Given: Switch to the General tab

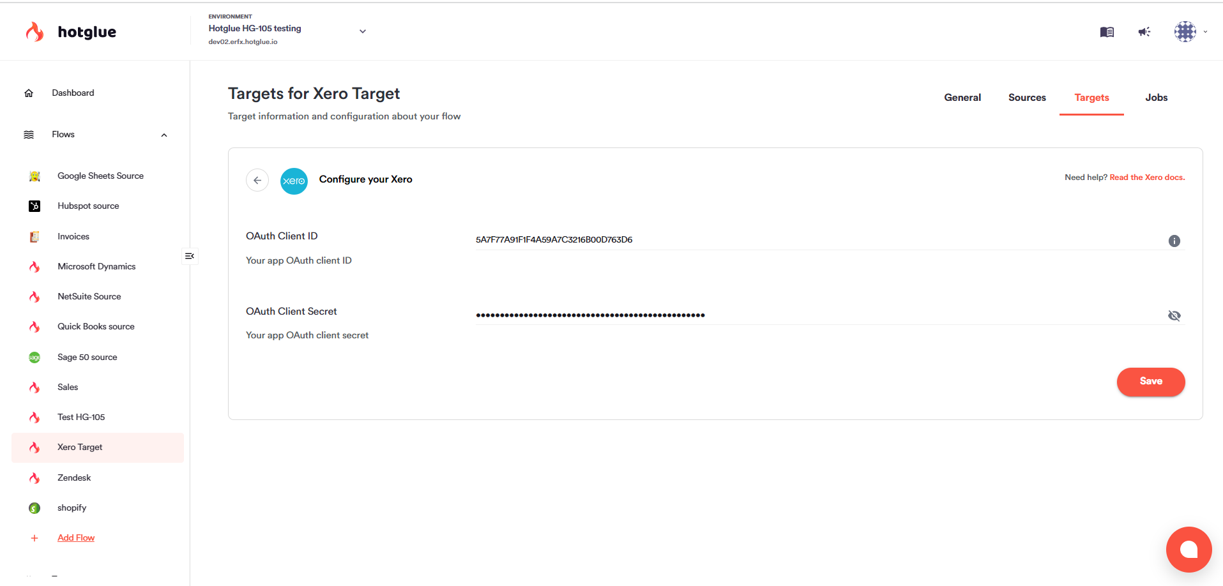Looking at the screenshot, I should 962,98.
